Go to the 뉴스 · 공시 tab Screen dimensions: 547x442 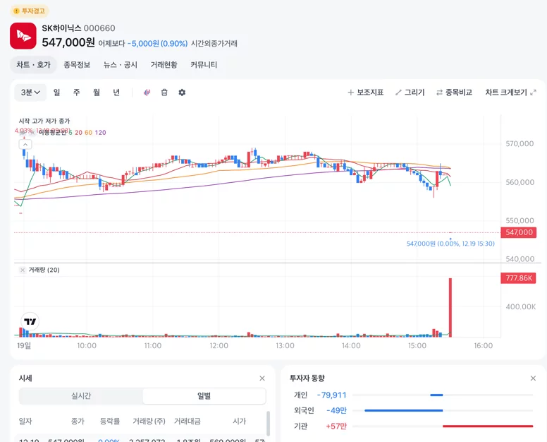coord(121,65)
